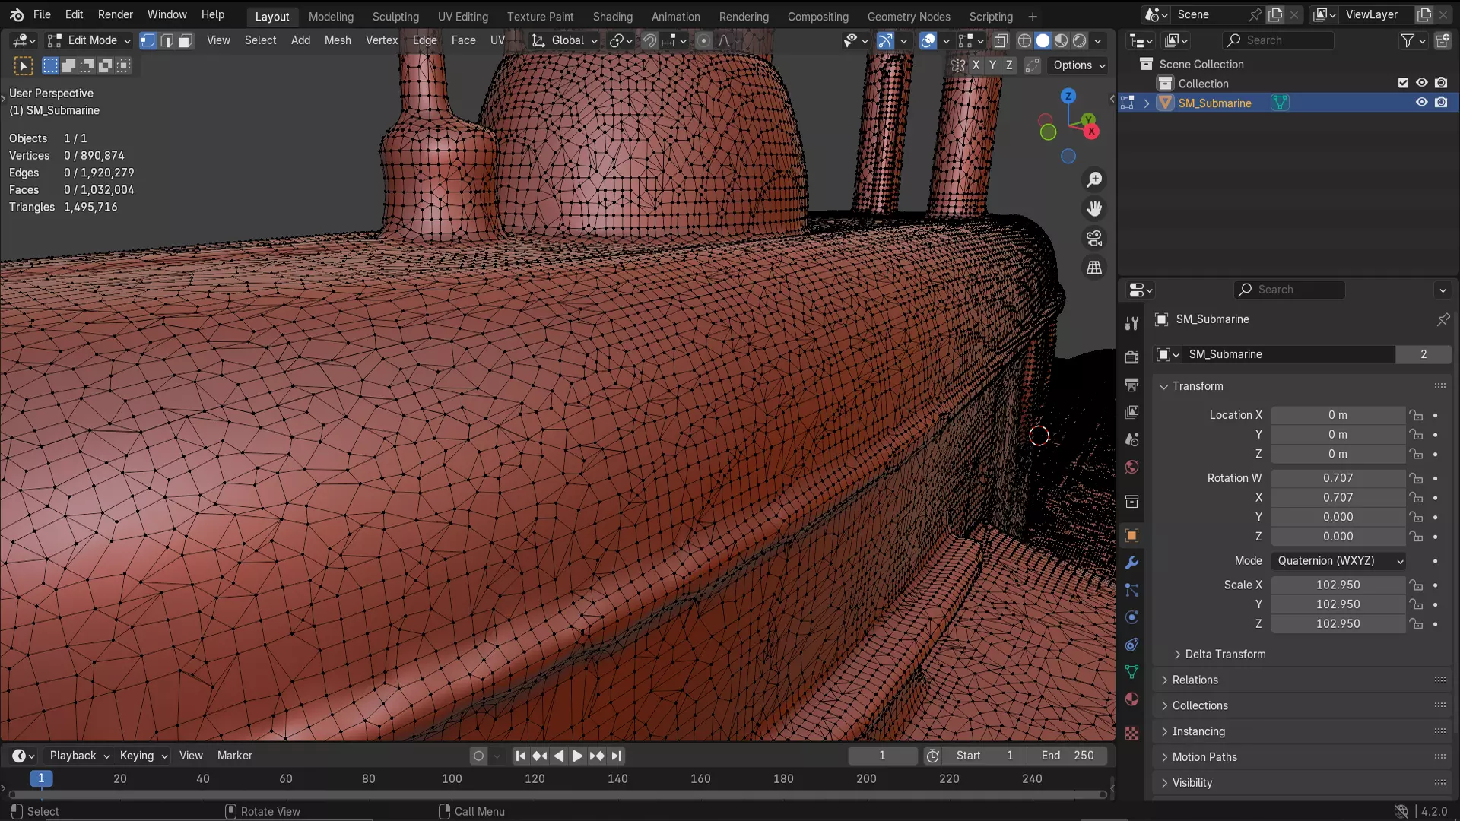Enable X-ray toggle in header
The image size is (1460, 821).
(x=1001, y=41)
